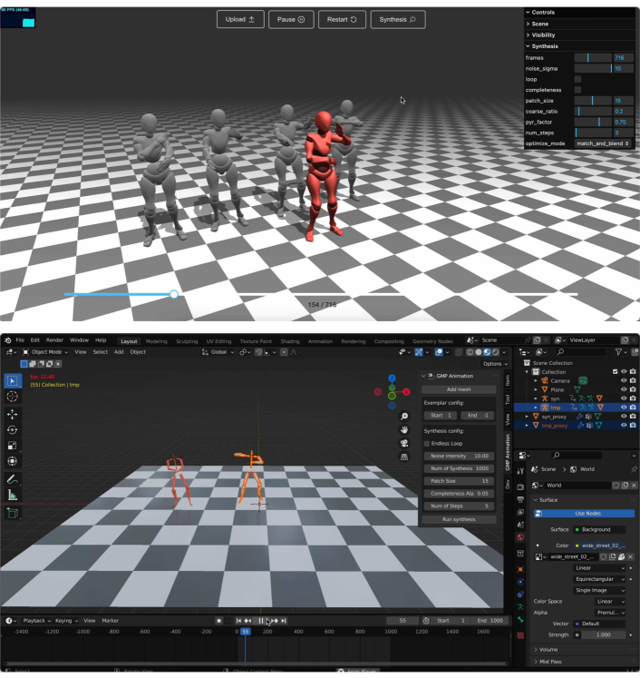This screenshot has height=678, width=640.
Task: Choose the Measure tool
Action: click(x=13, y=495)
